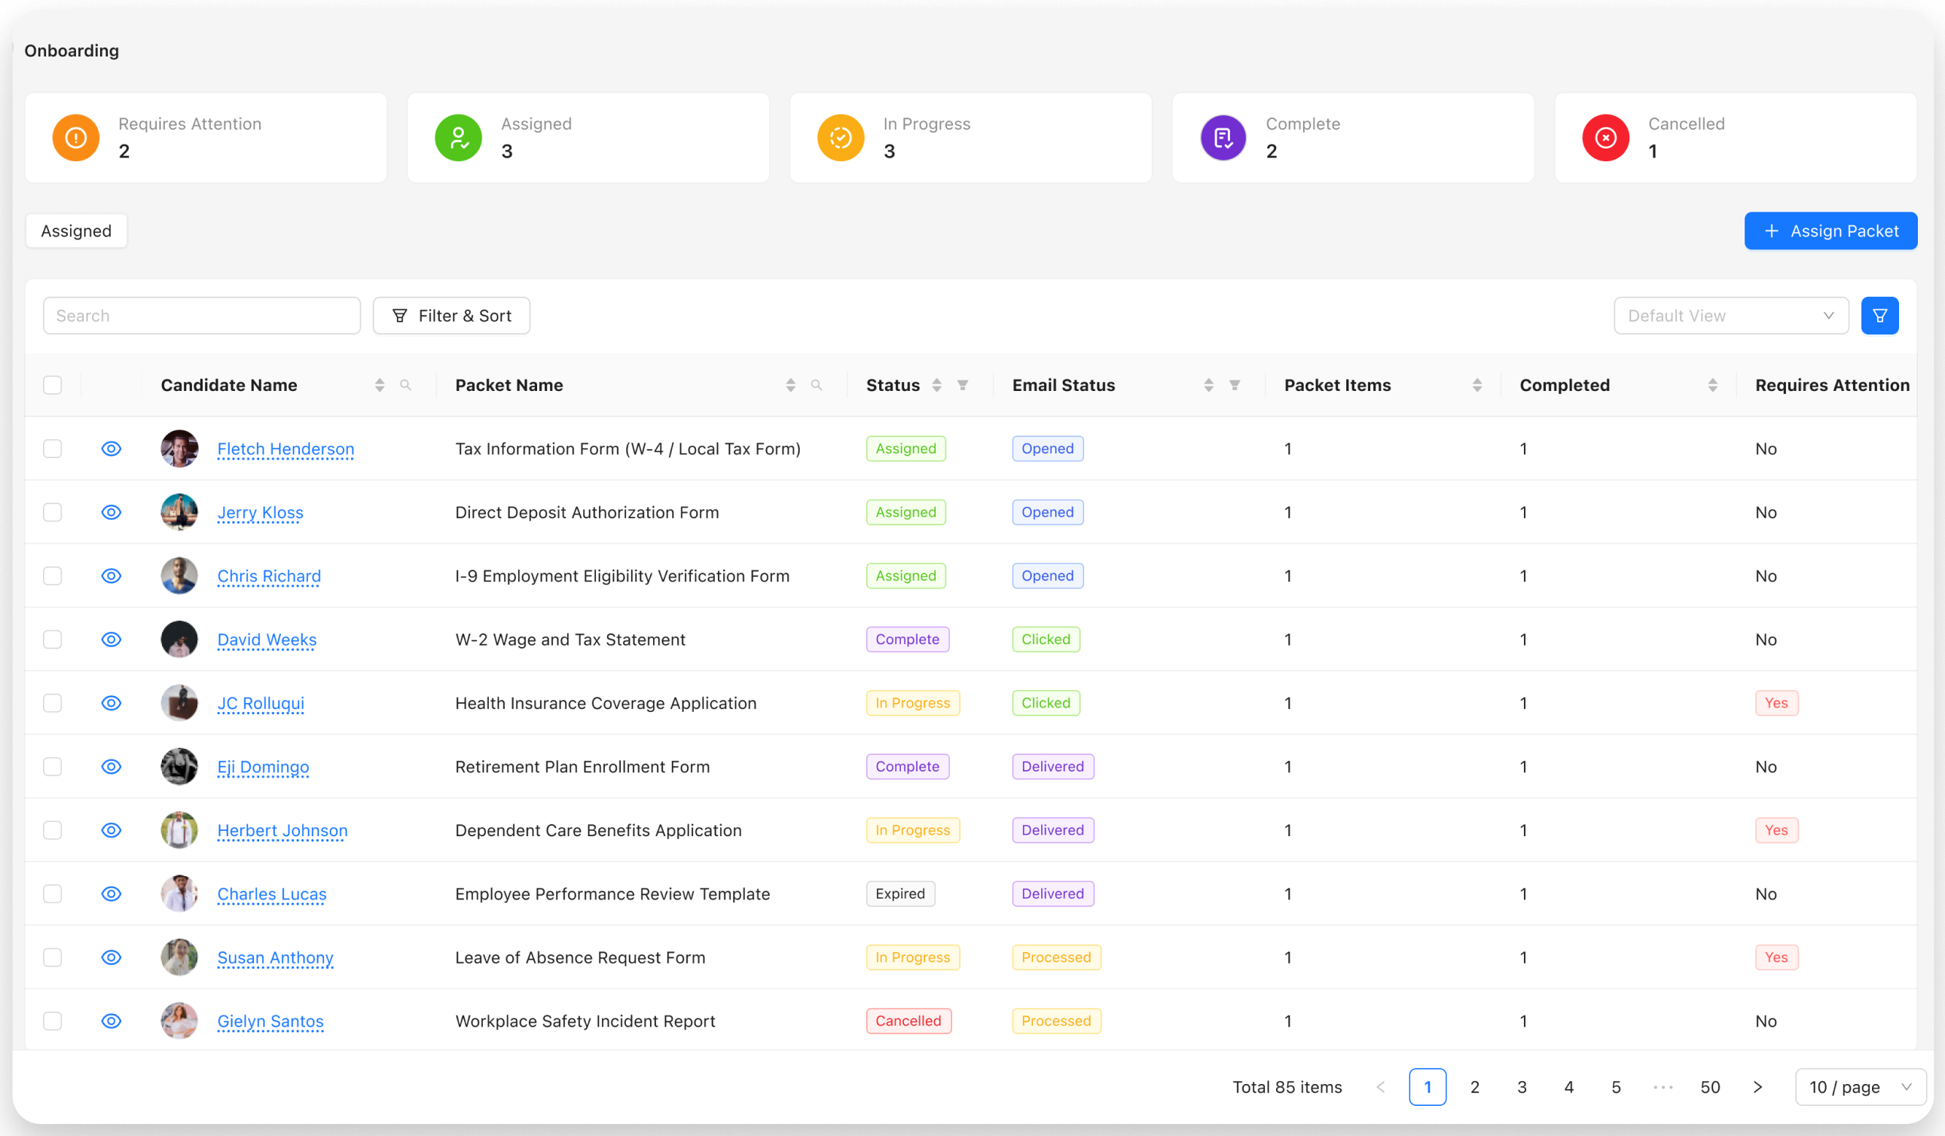Viewport: 1945px width, 1136px height.
Task: Click Herbert Johnson's Yes attention tag
Action: point(1777,830)
